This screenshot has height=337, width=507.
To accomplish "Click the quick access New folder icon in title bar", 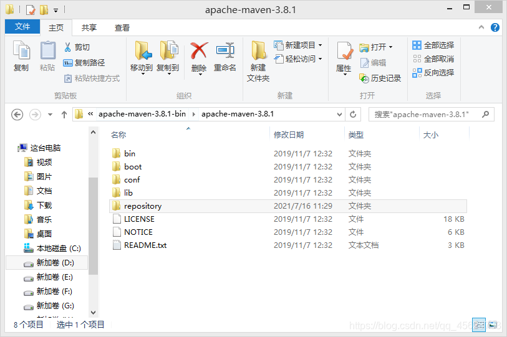I will point(44,10).
